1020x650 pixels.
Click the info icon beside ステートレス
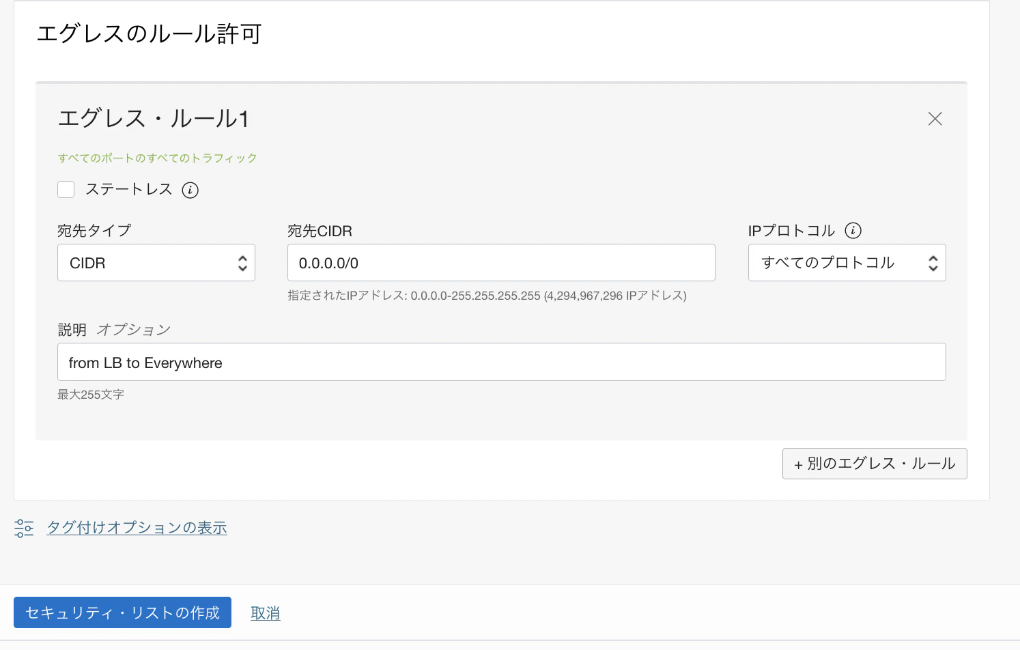tap(190, 190)
